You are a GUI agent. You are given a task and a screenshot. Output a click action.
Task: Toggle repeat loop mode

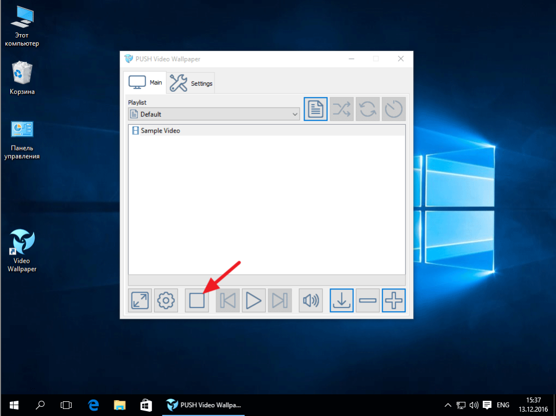point(368,109)
